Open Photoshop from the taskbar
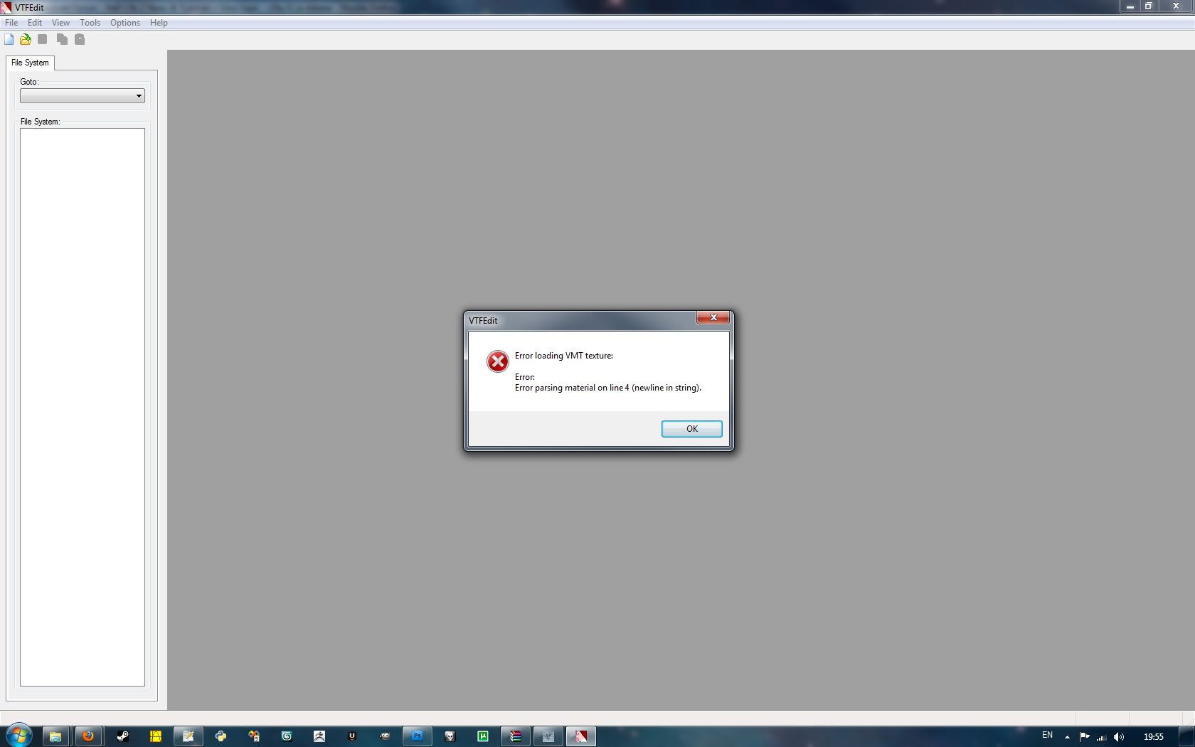This screenshot has width=1195, height=747. (418, 736)
